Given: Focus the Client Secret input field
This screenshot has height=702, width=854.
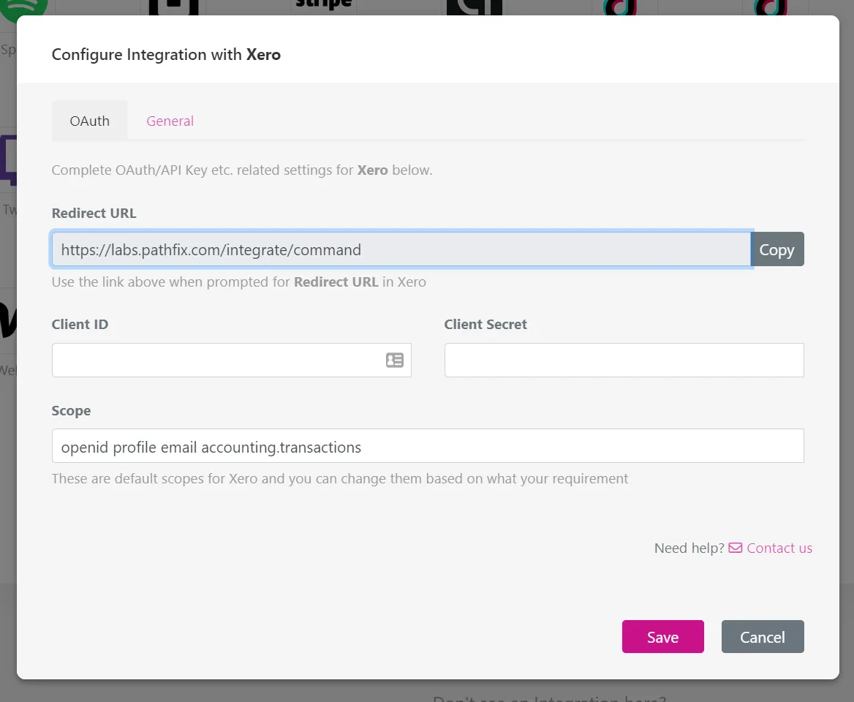Looking at the screenshot, I should point(624,360).
